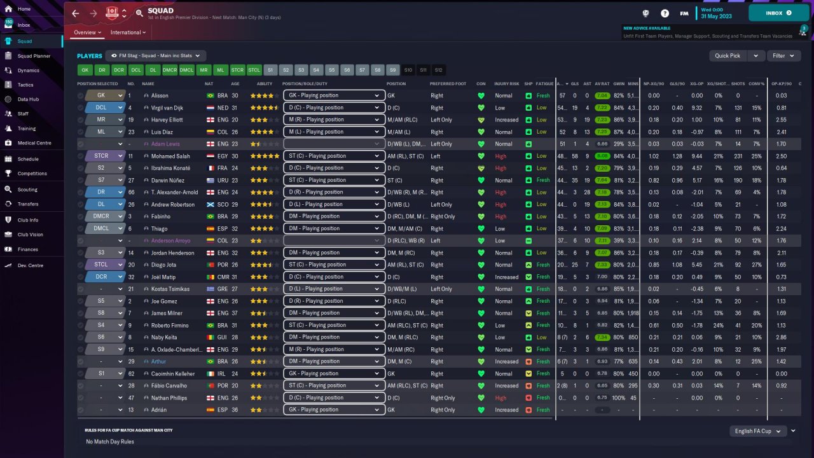Open Alisson's GK position selected dropdown
The width and height of the screenshot is (814, 458).
(105, 95)
